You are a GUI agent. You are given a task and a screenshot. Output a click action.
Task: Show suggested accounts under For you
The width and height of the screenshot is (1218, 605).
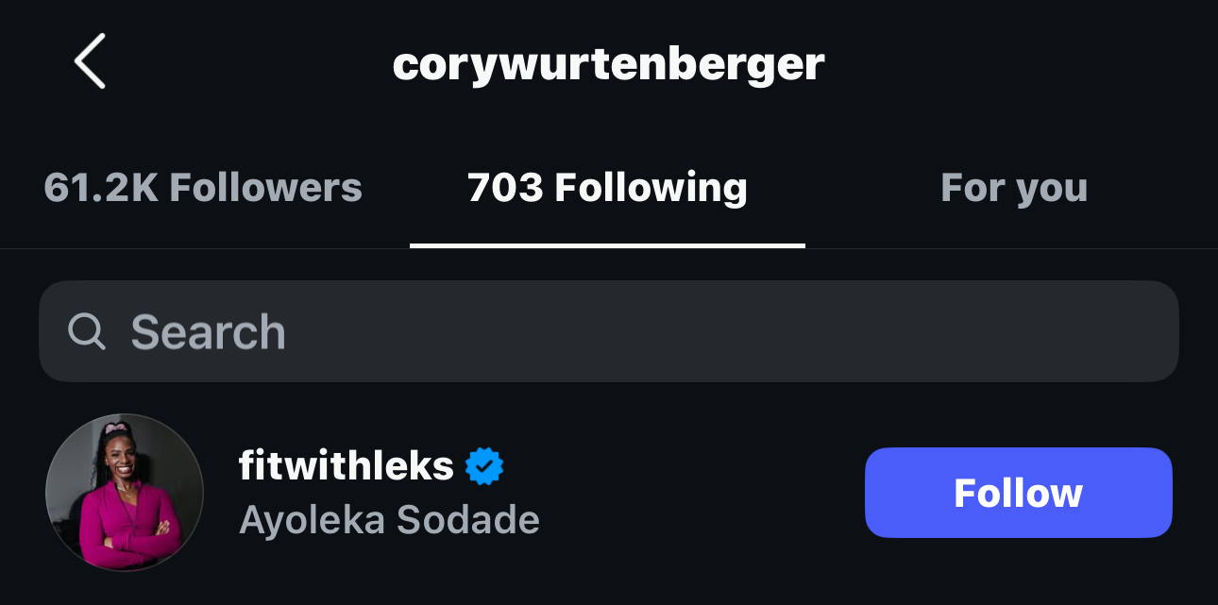pos(1014,188)
